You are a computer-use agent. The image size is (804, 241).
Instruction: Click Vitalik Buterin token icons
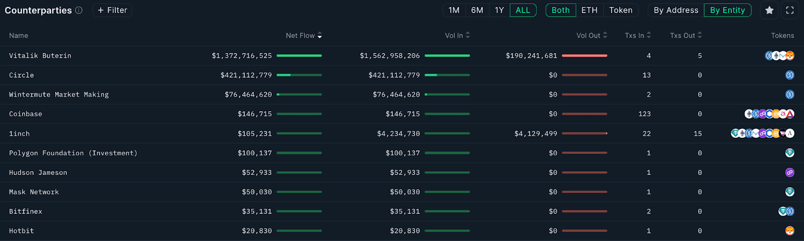(779, 56)
